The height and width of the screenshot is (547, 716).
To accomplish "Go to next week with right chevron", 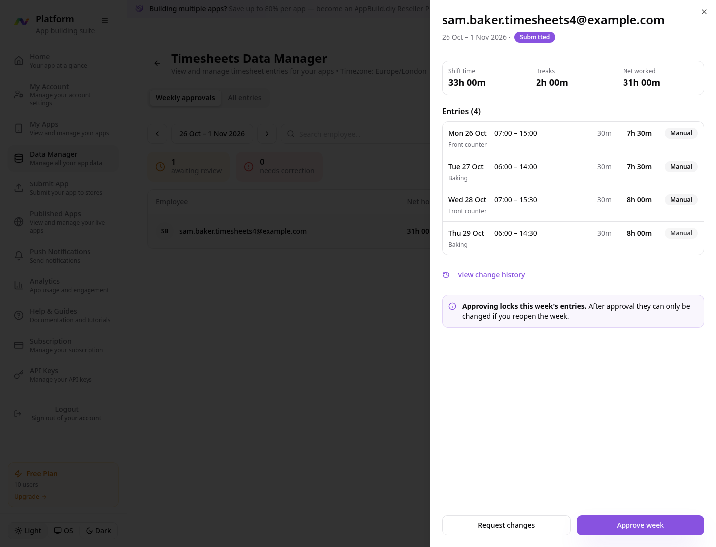I will 267,134.
